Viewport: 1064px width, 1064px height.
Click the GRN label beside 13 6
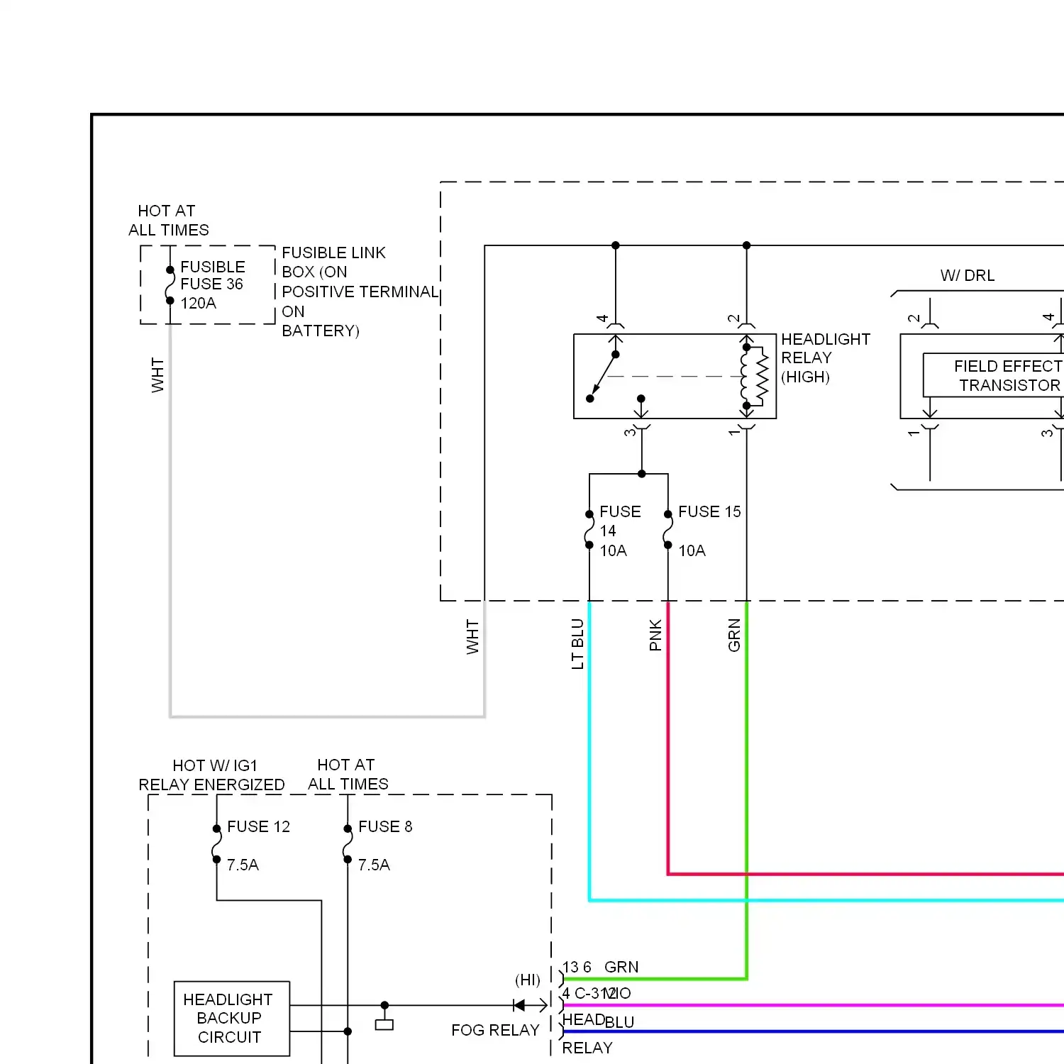click(x=621, y=967)
